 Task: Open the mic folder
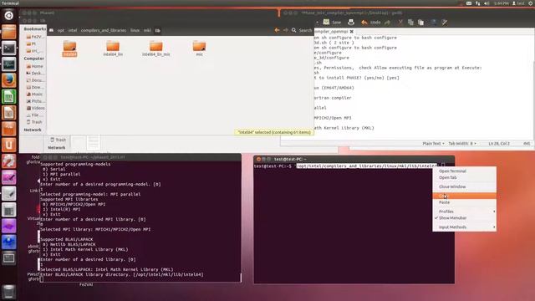click(x=199, y=48)
